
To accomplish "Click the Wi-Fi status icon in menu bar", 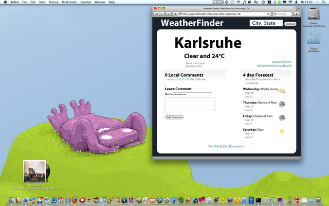I will point(290,2).
